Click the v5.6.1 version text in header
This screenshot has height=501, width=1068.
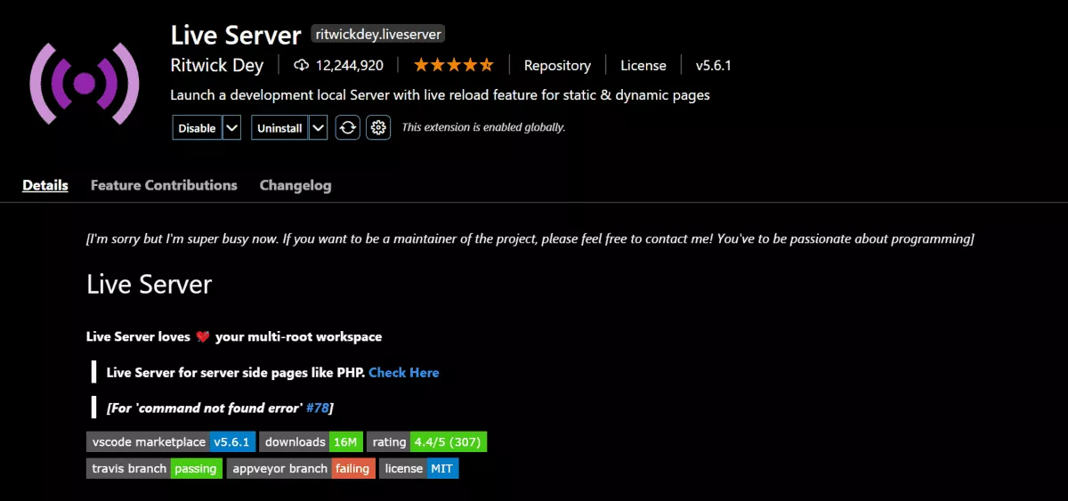pyautogui.click(x=714, y=65)
